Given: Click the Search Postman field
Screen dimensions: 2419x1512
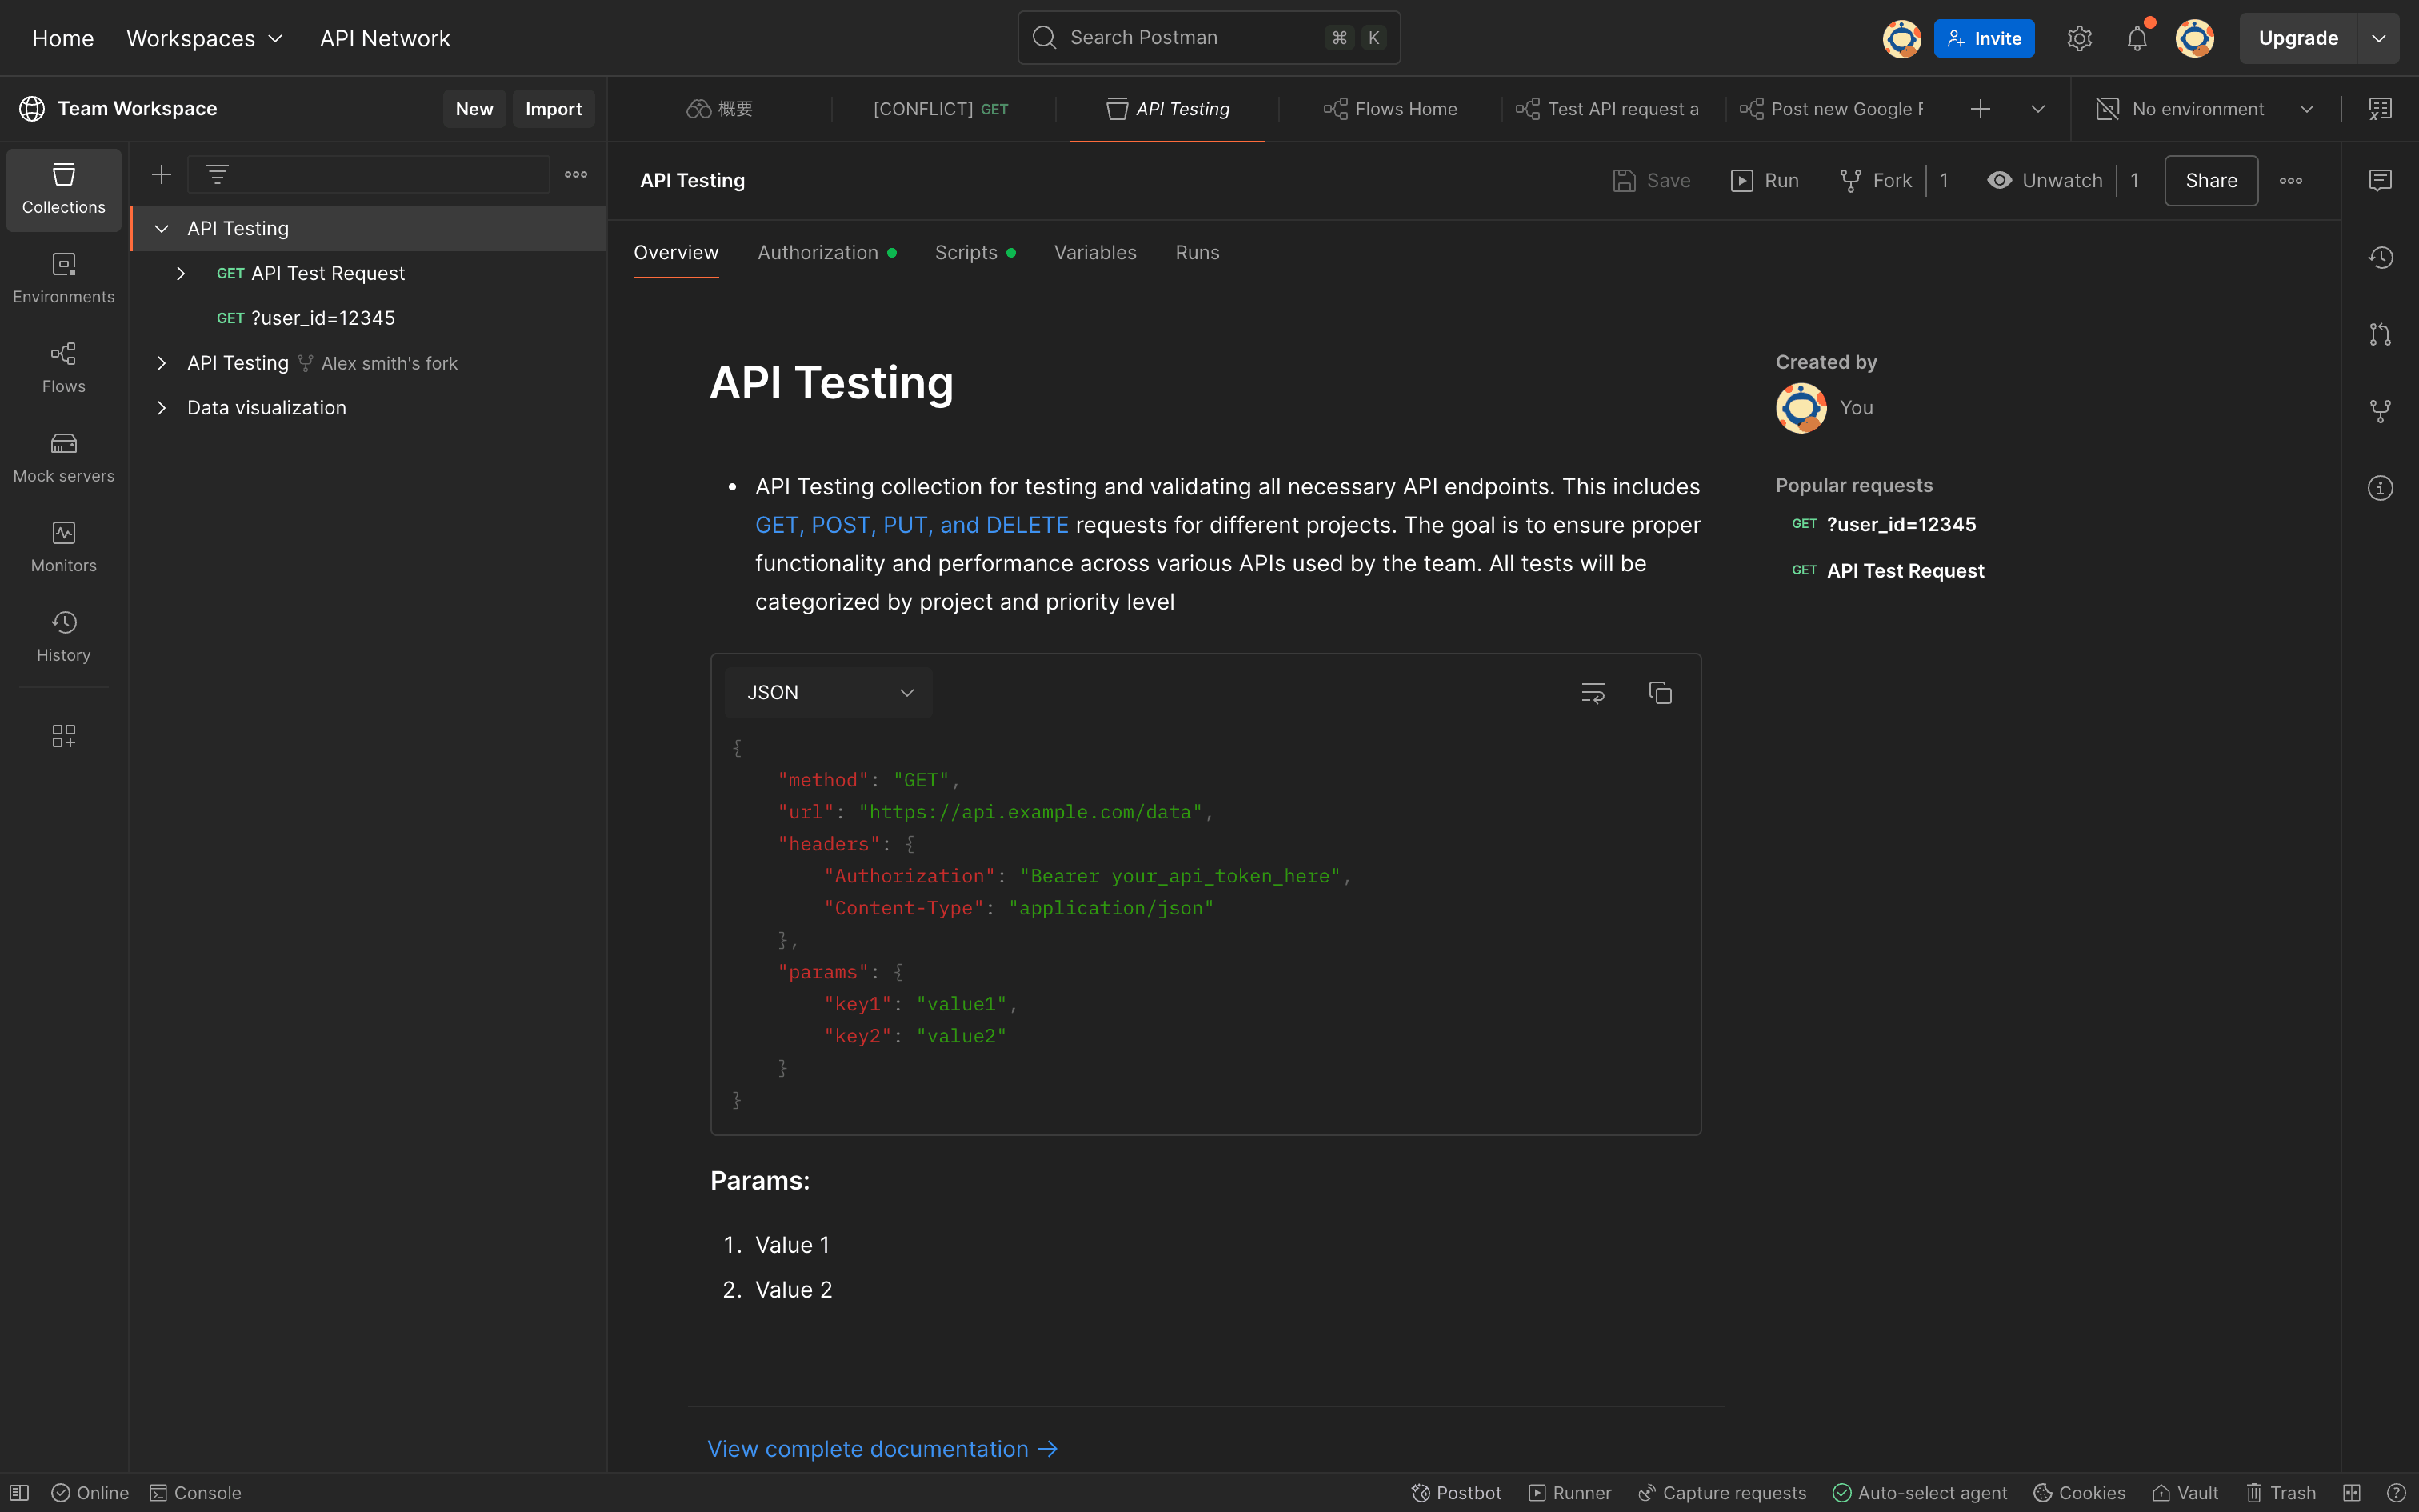Looking at the screenshot, I should 1208,38.
